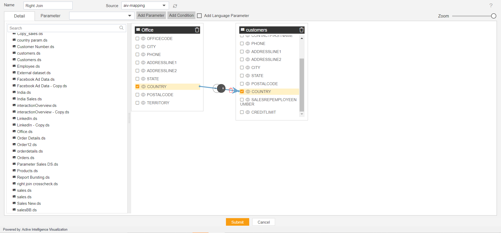
Task: Click the dataset icon beside Sales New.ds
Action: (14, 203)
